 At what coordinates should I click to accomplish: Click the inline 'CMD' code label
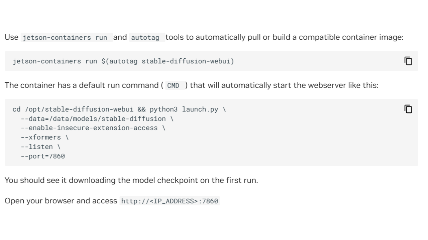click(173, 85)
